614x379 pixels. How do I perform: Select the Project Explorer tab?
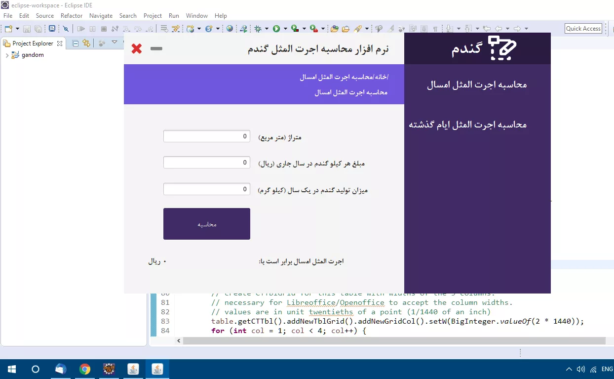33,43
